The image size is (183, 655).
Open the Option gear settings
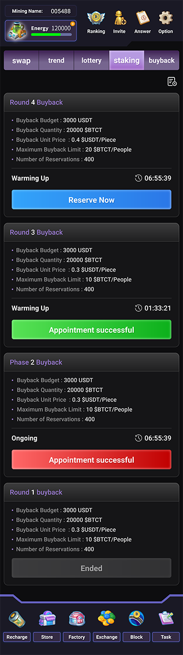pos(165,19)
